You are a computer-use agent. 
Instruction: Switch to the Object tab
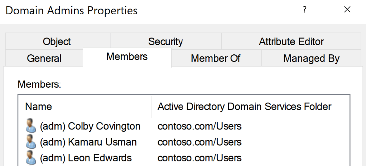pyautogui.click(x=57, y=41)
